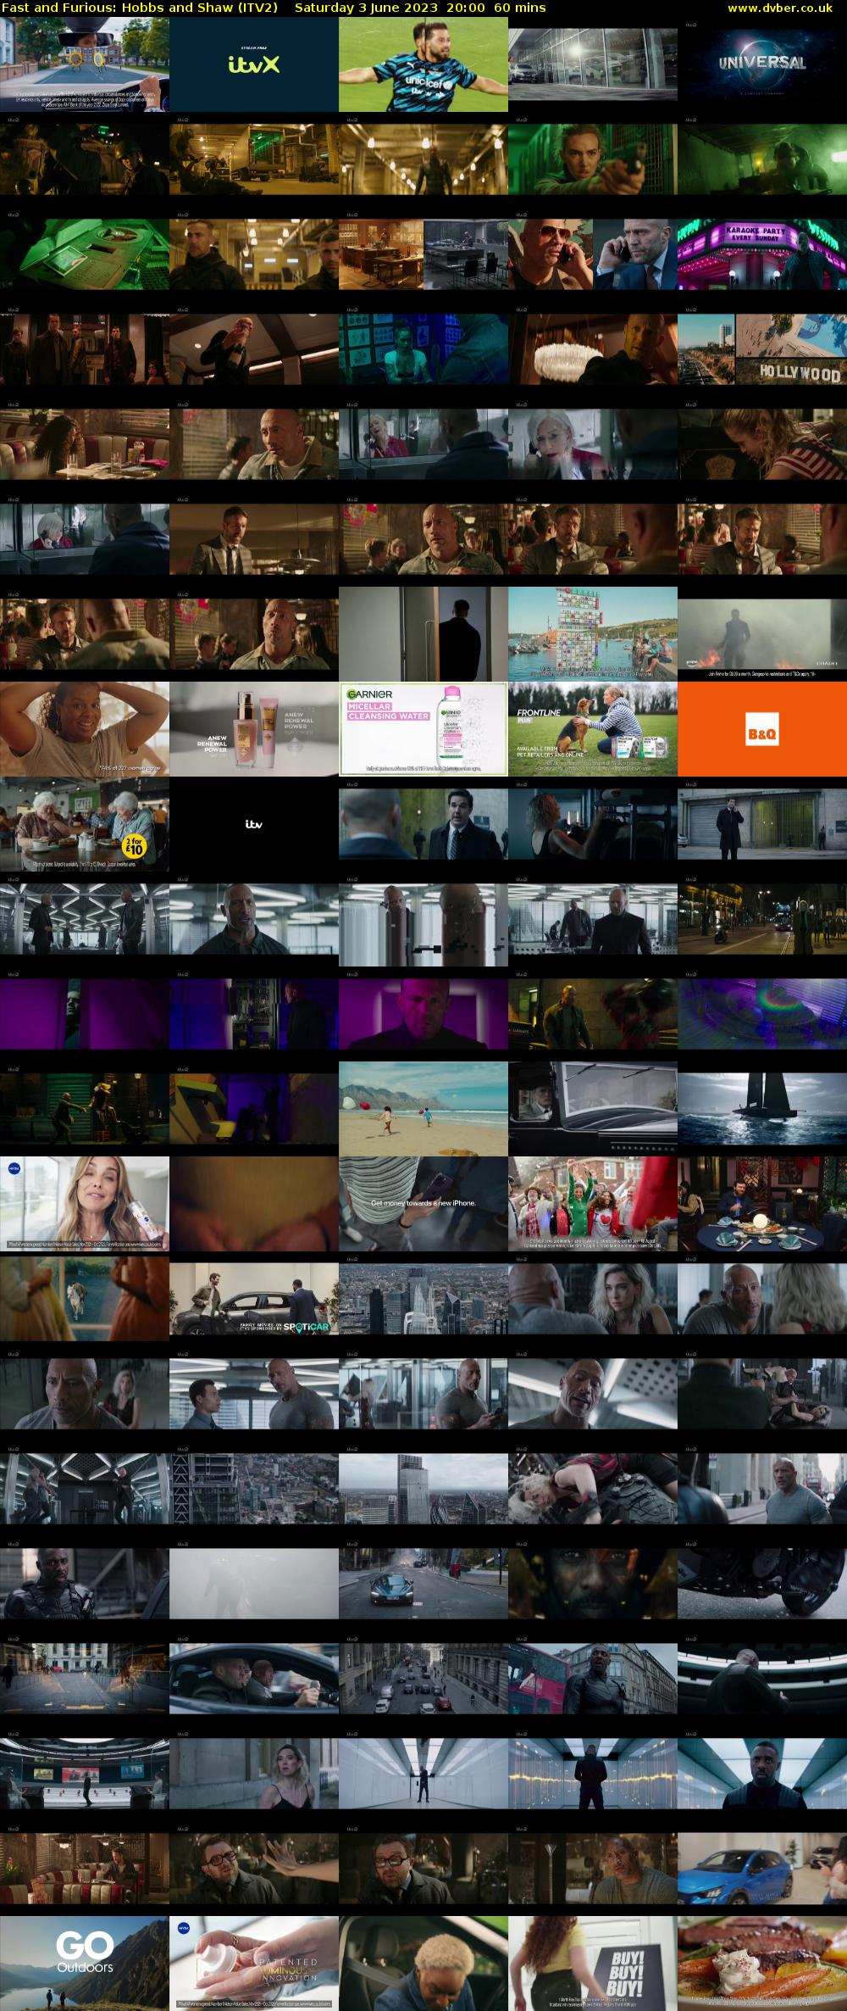Select the Frontline dog ad thumbnail
Screen dimensions: 847x2011
593,729
